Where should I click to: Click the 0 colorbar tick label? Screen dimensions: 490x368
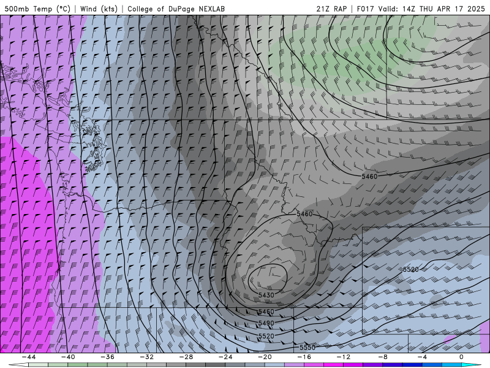coord(461,357)
